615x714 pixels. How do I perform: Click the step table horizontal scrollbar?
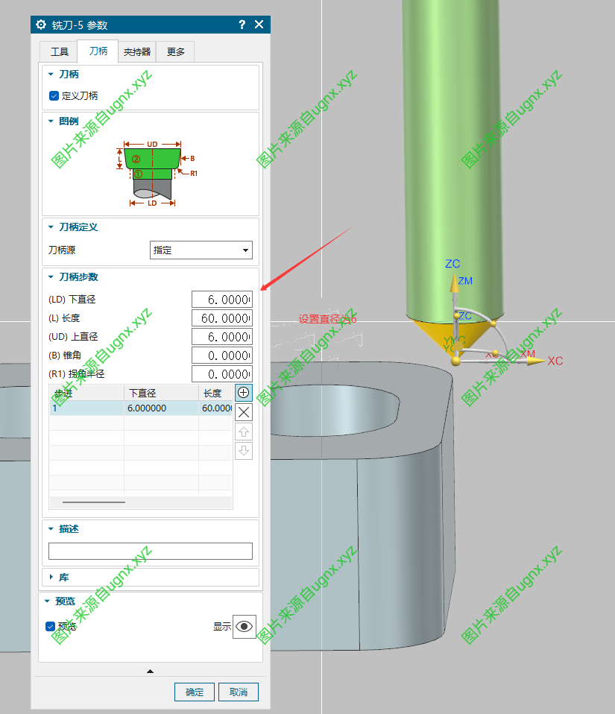tap(94, 502)
